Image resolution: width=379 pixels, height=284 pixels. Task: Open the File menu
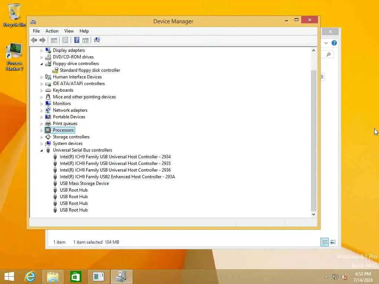click(36, 31)
